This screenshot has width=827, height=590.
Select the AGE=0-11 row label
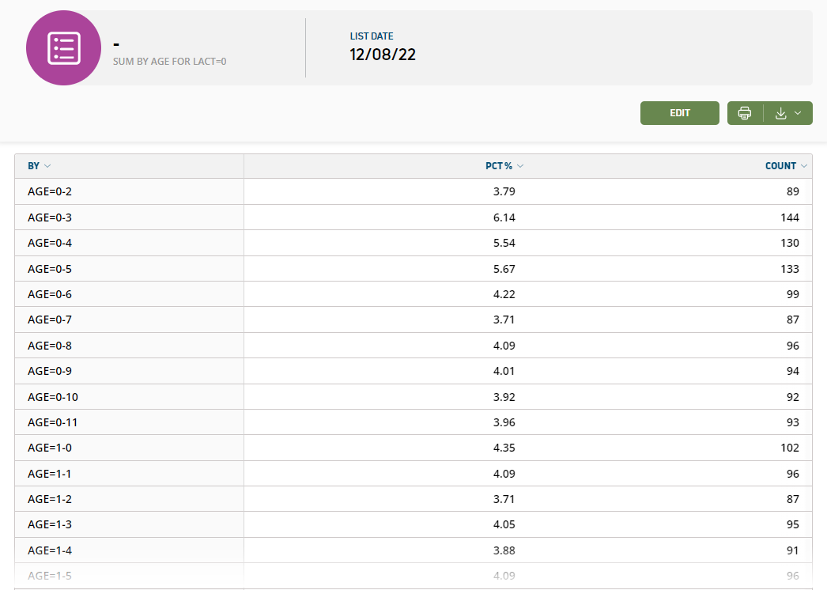pos(52,422)
